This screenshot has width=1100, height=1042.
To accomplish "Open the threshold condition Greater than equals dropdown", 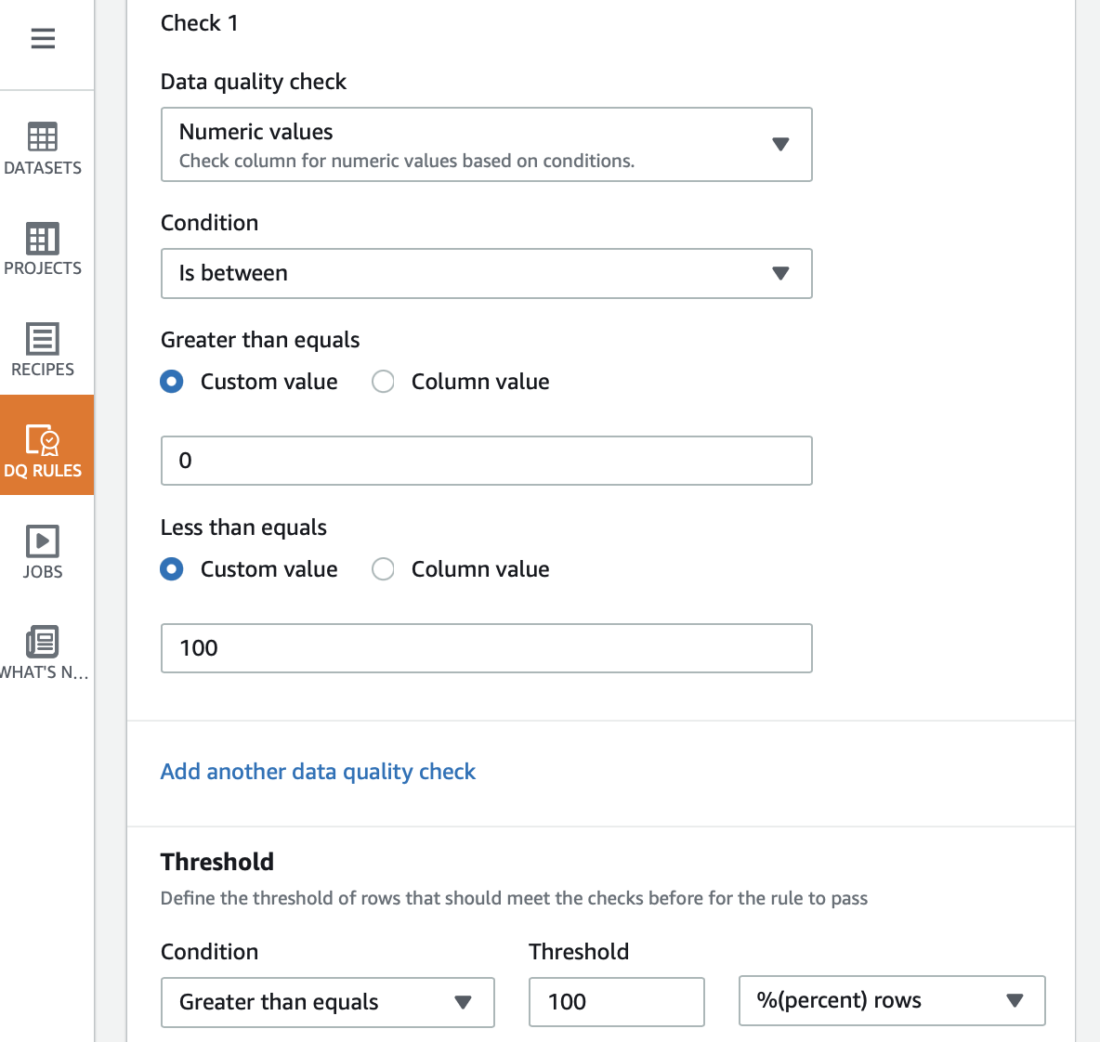I will (x=327, y=1002).
